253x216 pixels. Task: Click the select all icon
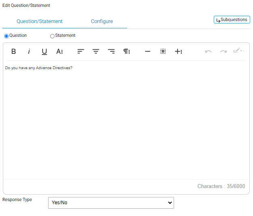point(163,51)
